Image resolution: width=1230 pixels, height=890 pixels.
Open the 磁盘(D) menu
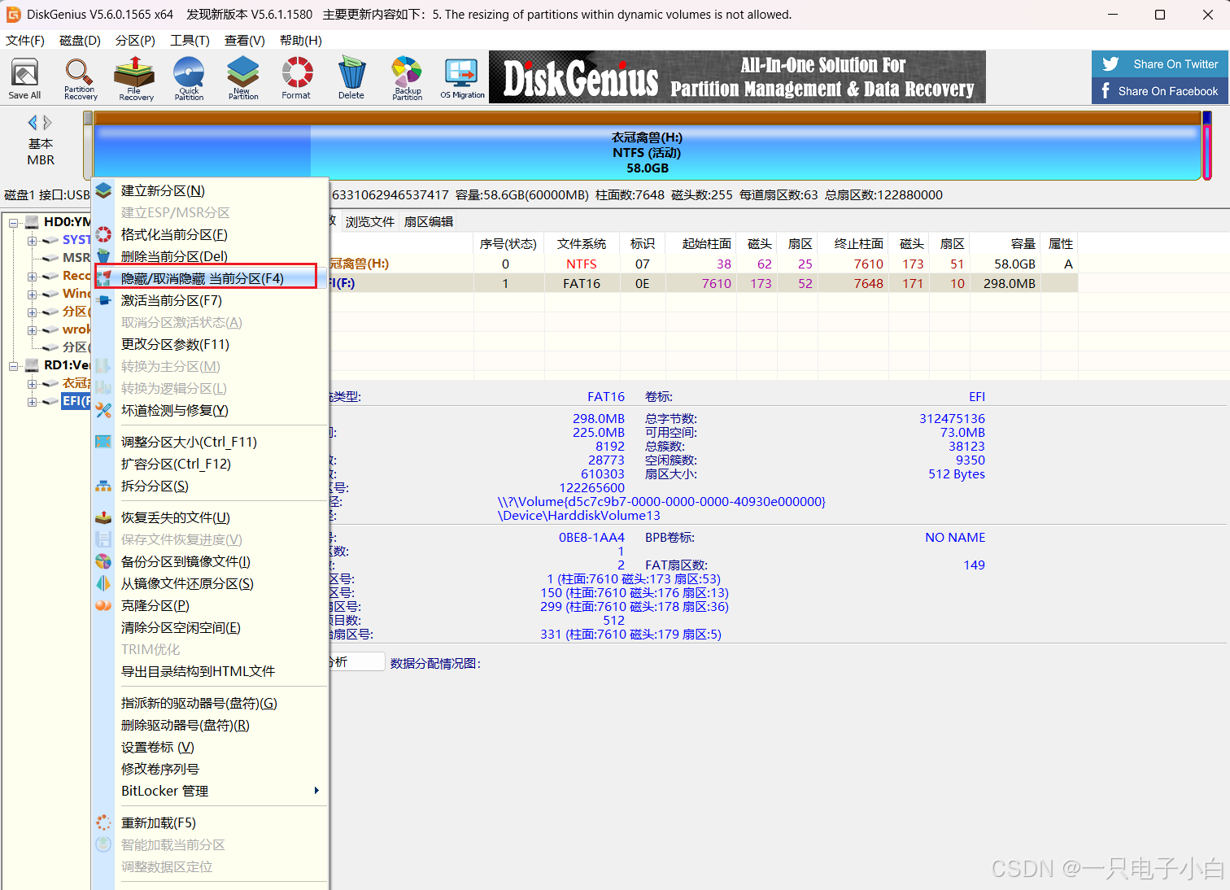click(x=80, y=40)
